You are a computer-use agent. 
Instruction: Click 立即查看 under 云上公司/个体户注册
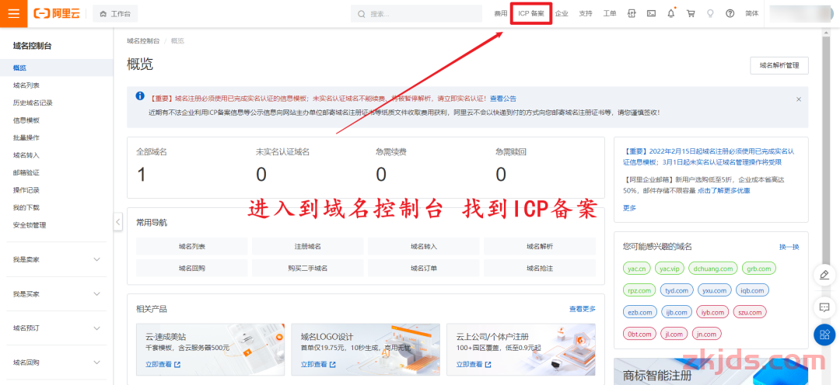click(x=474, y=365)
